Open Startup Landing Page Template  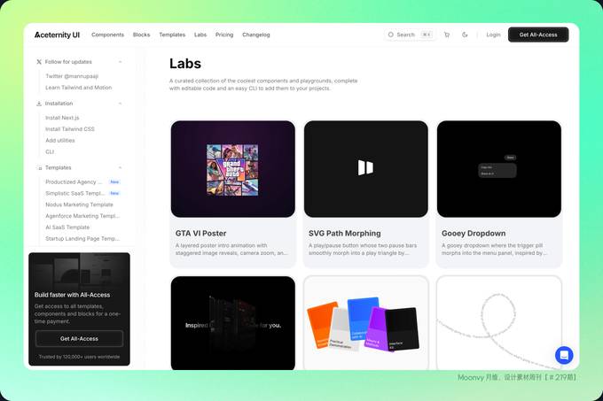pos(82,239)
